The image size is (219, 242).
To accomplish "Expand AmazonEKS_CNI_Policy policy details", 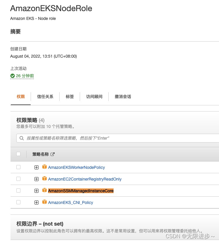I will pos(36,202).
